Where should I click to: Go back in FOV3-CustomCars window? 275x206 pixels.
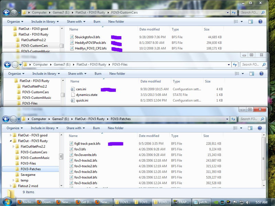[x=7, y=12]
